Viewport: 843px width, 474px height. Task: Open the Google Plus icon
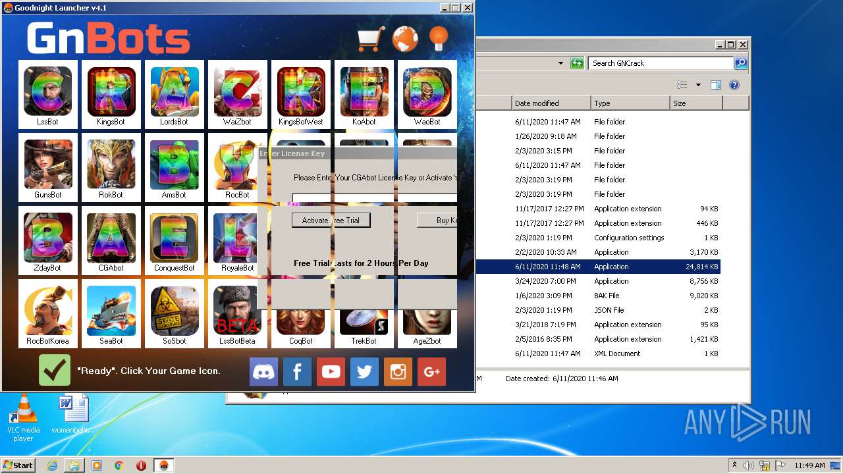(x=431, y=372)
